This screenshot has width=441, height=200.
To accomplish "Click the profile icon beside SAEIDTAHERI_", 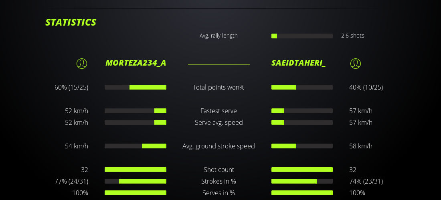I will 355,63.
